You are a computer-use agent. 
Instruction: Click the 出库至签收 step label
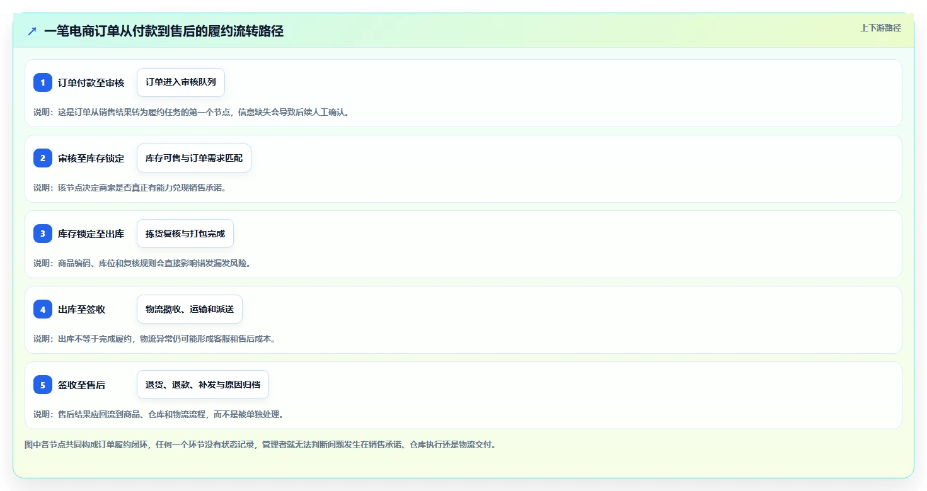pos(82,309)
